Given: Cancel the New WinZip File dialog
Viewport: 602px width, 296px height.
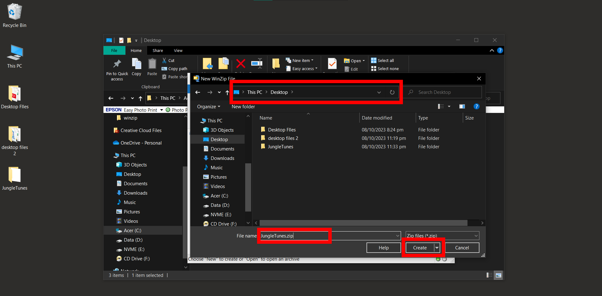Looking at the screenshot, I should [462, 248].
